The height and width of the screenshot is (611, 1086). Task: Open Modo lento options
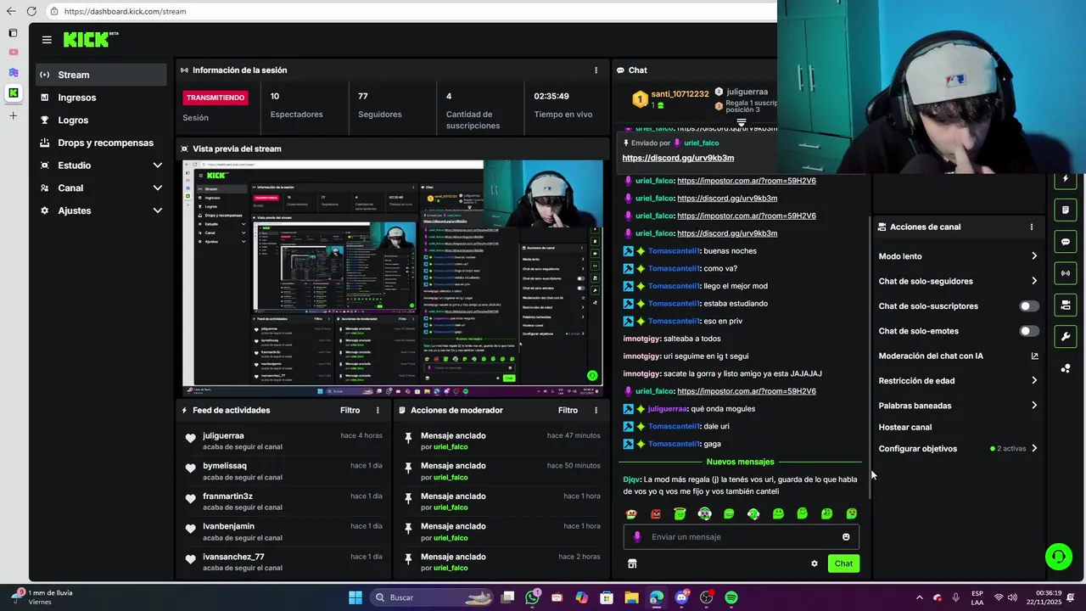[958, 256]
